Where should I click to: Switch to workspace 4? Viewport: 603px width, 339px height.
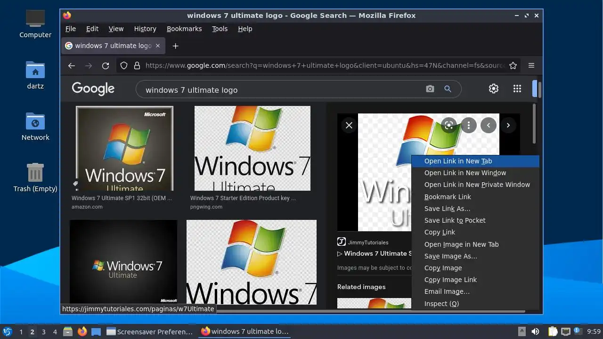[55, 331]
